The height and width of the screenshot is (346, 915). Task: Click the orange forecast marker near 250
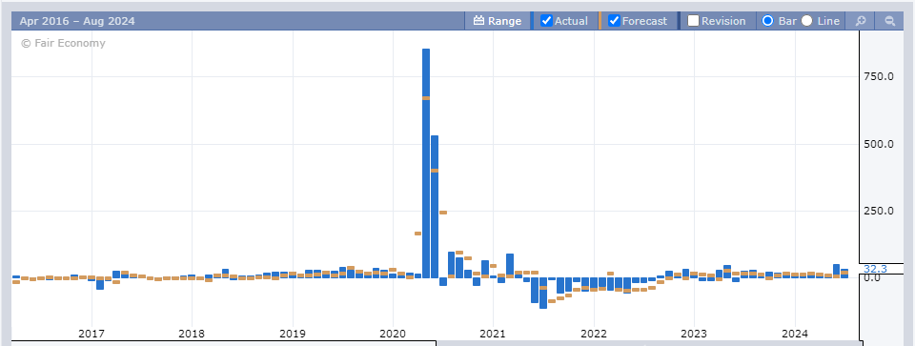pyautogui.click(x=443, y=213)
